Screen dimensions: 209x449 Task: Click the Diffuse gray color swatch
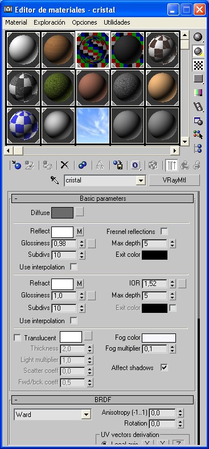tap(63, 213)
